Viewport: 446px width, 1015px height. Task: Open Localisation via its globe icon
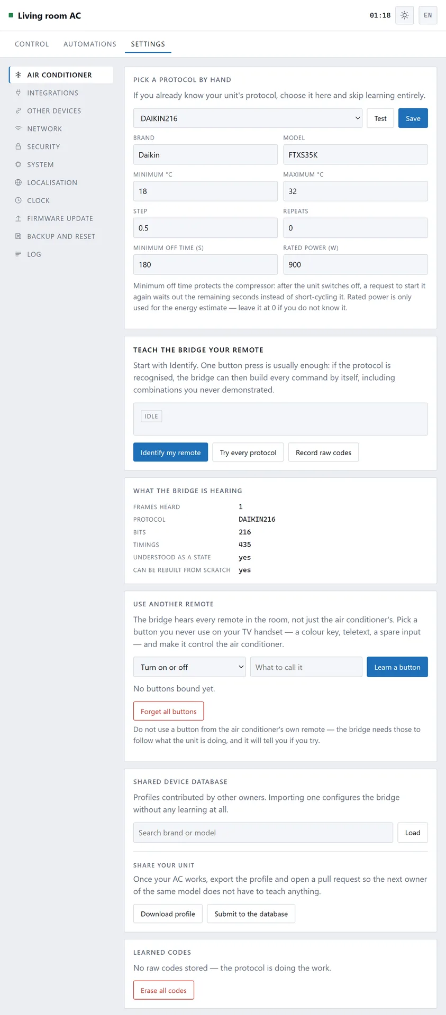pyautogui.click(x=18, y=182)
